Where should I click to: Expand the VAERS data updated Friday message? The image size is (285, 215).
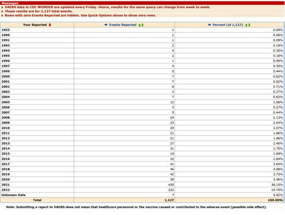2,7
